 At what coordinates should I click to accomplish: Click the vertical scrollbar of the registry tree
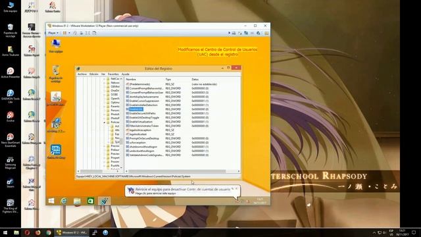point(121,124)
